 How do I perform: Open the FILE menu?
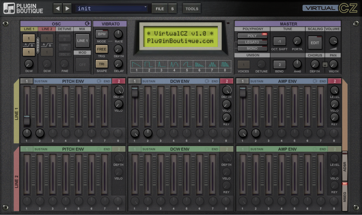click(159, 8)
